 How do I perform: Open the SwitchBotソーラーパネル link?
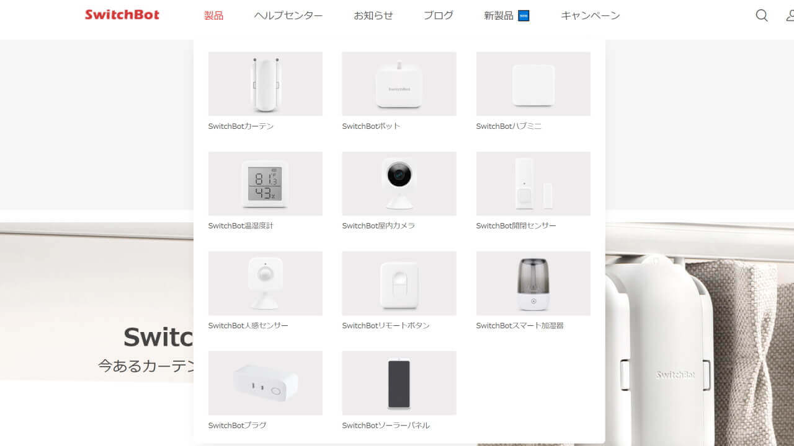click(386, 426)
